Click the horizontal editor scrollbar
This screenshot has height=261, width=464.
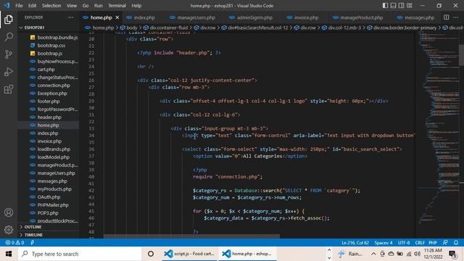coord(191,236)
